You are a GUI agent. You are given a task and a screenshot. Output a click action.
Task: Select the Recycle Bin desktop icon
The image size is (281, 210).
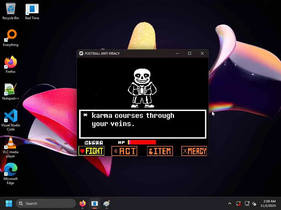pos(11,11)
